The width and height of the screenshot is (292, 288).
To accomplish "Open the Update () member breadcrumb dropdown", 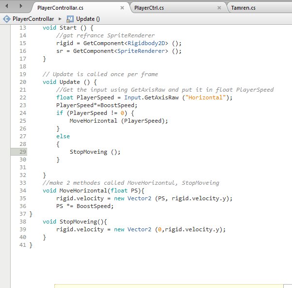I will click(x=88, y=19).
